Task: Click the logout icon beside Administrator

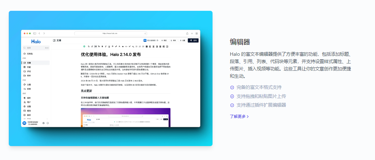Action: [48, 123]
